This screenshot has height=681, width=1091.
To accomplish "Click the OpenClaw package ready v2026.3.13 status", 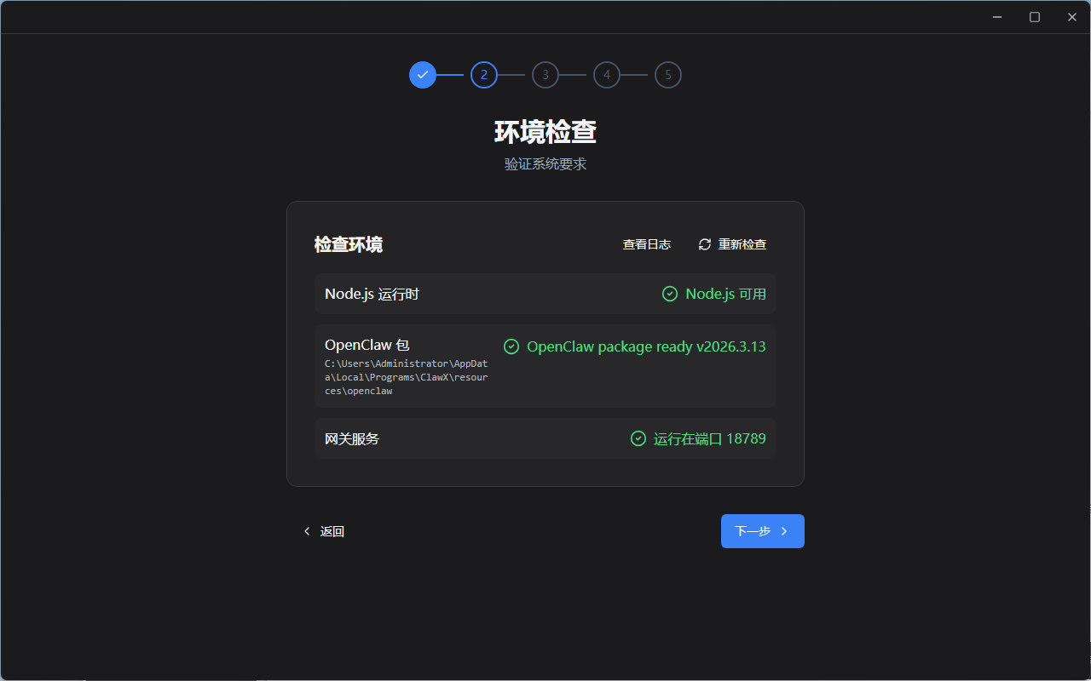I will pos(646,346).
